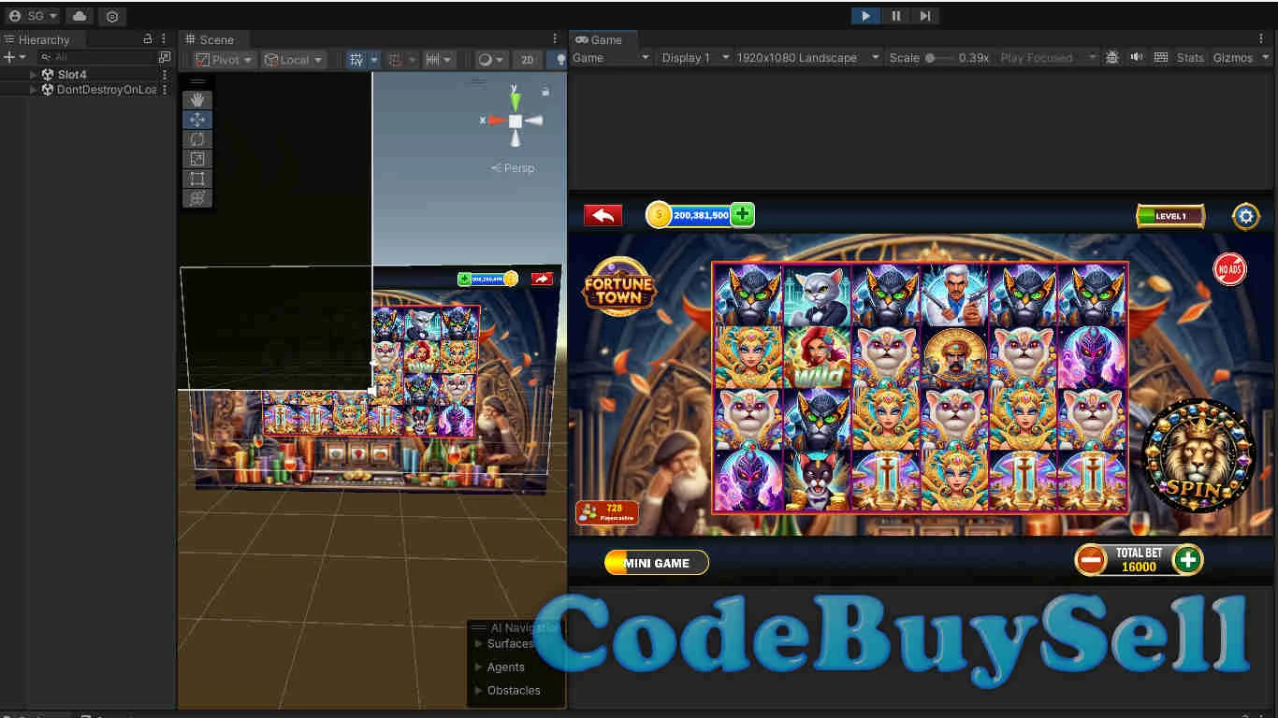Click the NO ADS badge
1278x718 pixels.
(x=1230, y=269)
